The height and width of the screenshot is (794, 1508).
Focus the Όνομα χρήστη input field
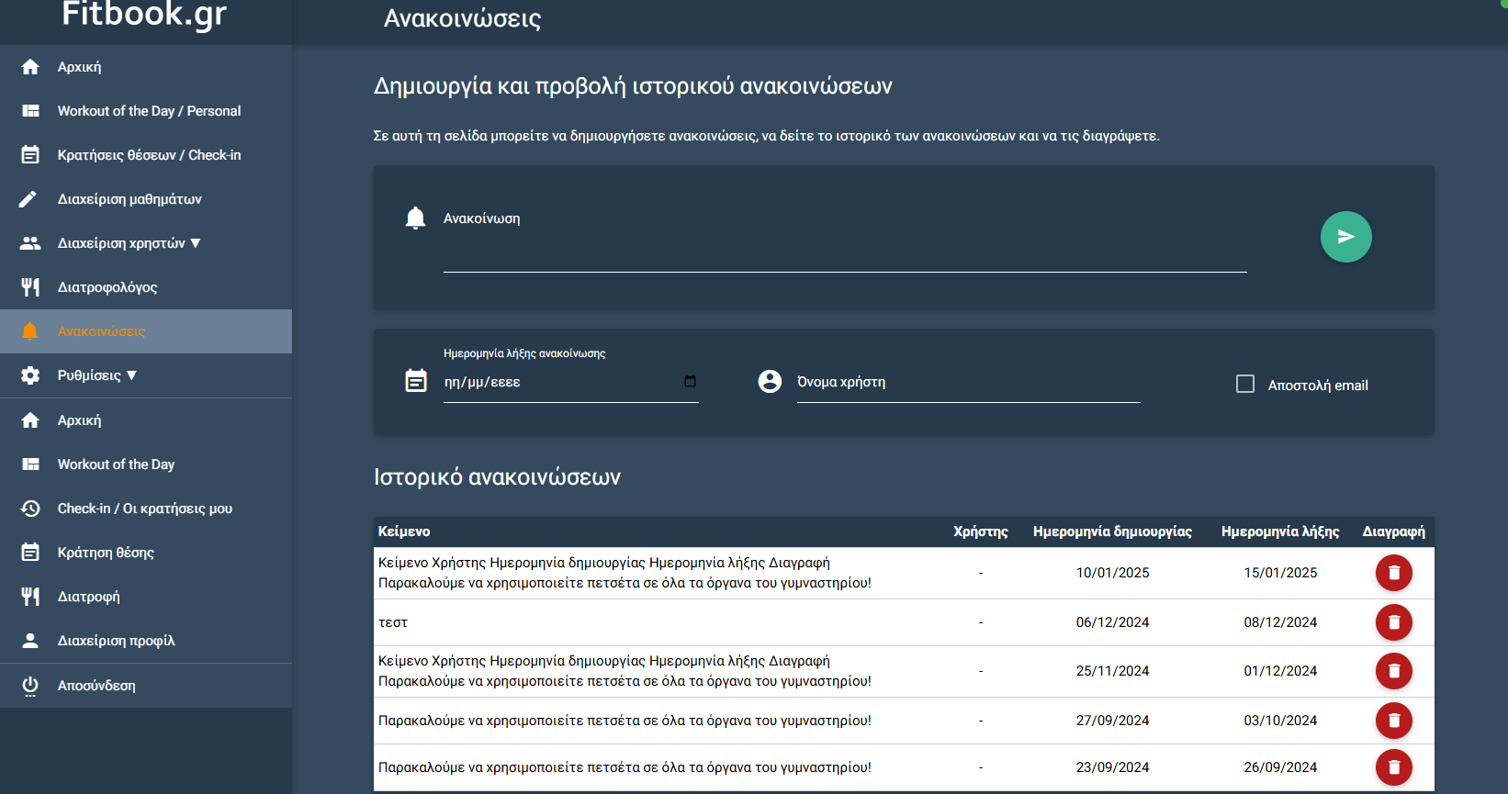click(x=968, y=383)
